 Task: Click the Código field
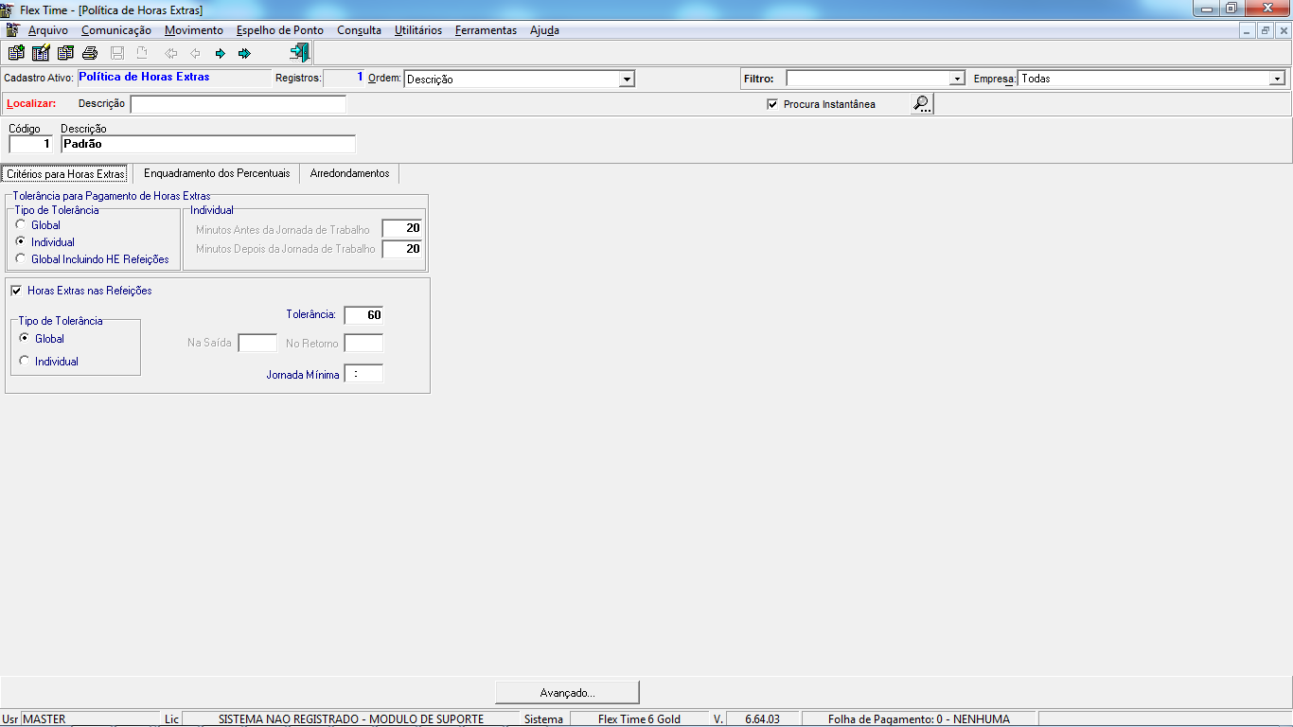point(31,144)
